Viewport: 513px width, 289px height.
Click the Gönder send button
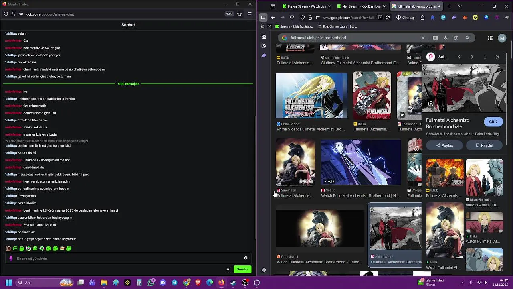tap(242, 269)
